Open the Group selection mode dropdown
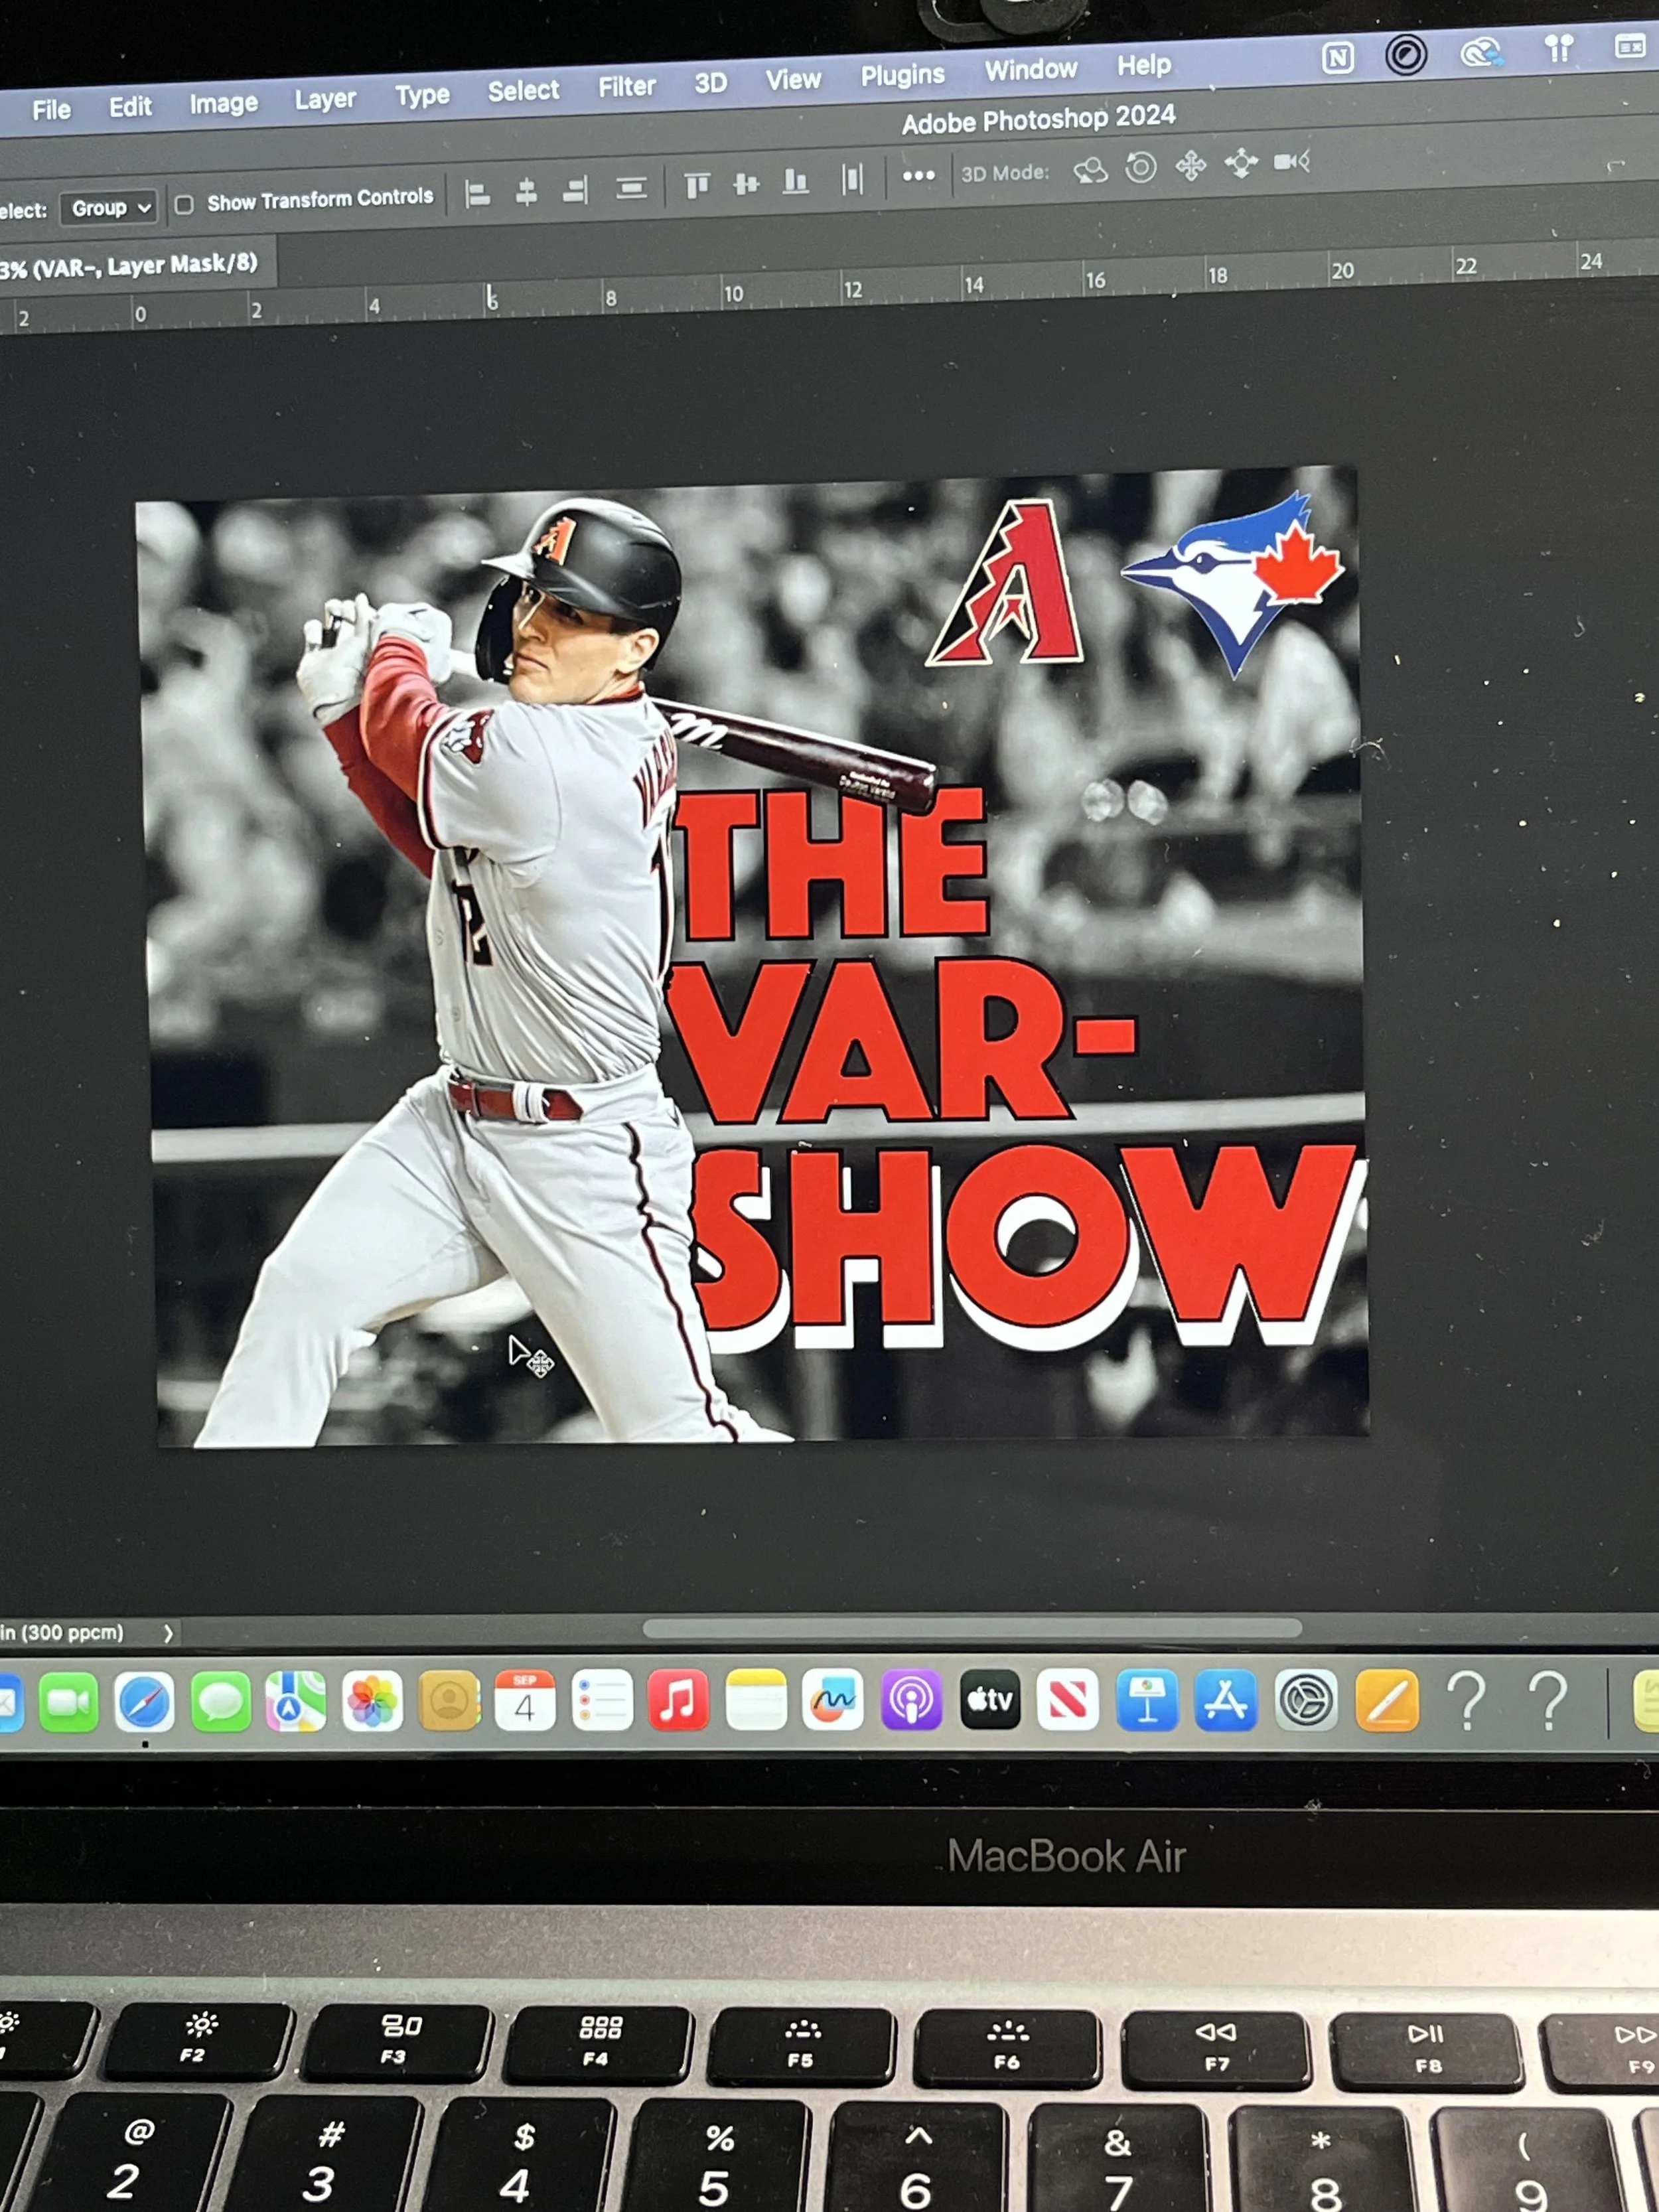 pos(110,208)
